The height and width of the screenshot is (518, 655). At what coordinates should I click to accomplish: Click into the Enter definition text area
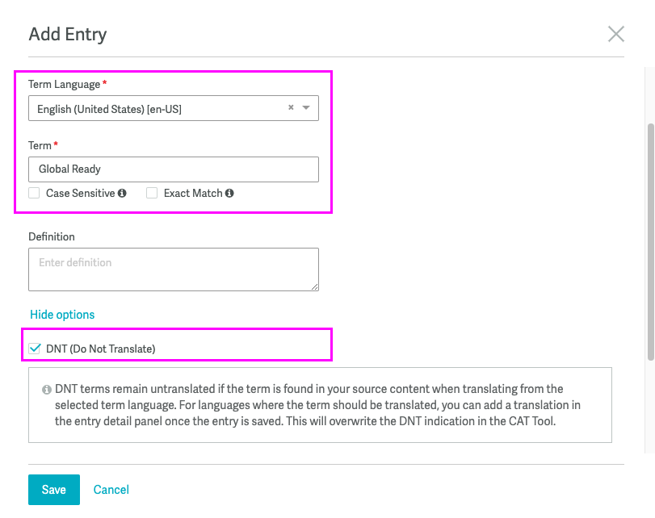click(x=173, y=269)
